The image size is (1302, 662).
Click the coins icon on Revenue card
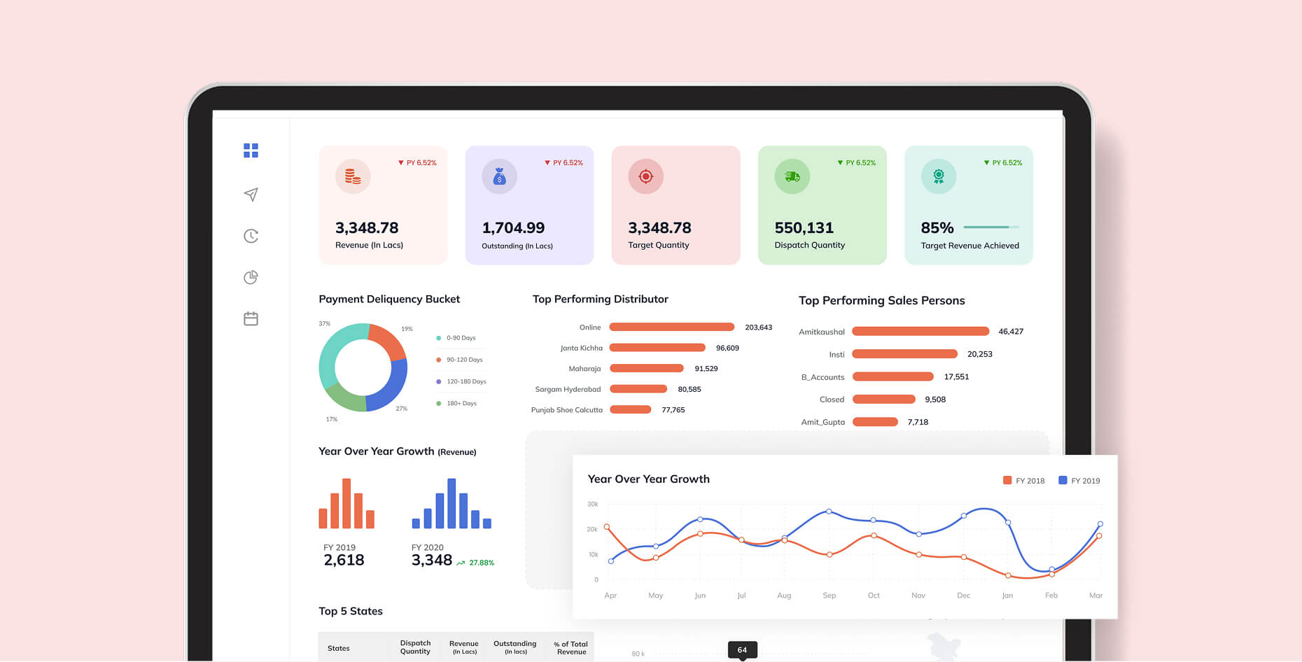pos(353,176)
